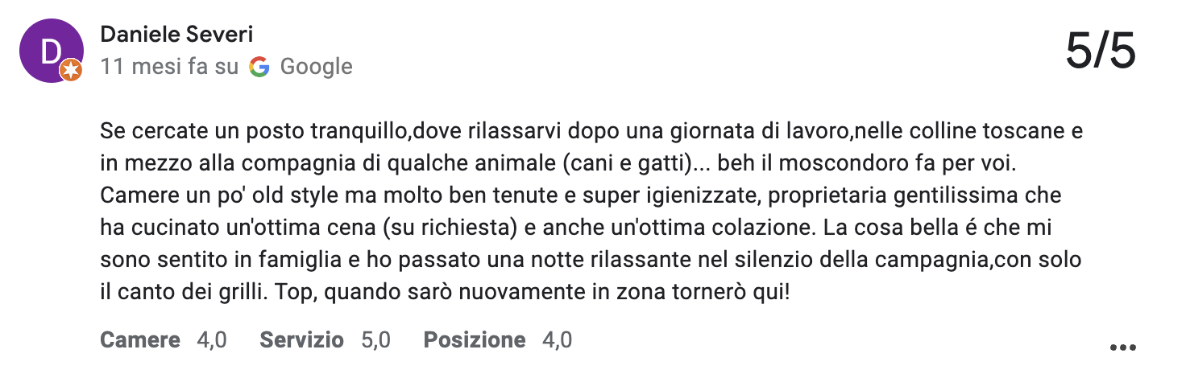Click review line starting "sono sentito in famiglia"

590,261
